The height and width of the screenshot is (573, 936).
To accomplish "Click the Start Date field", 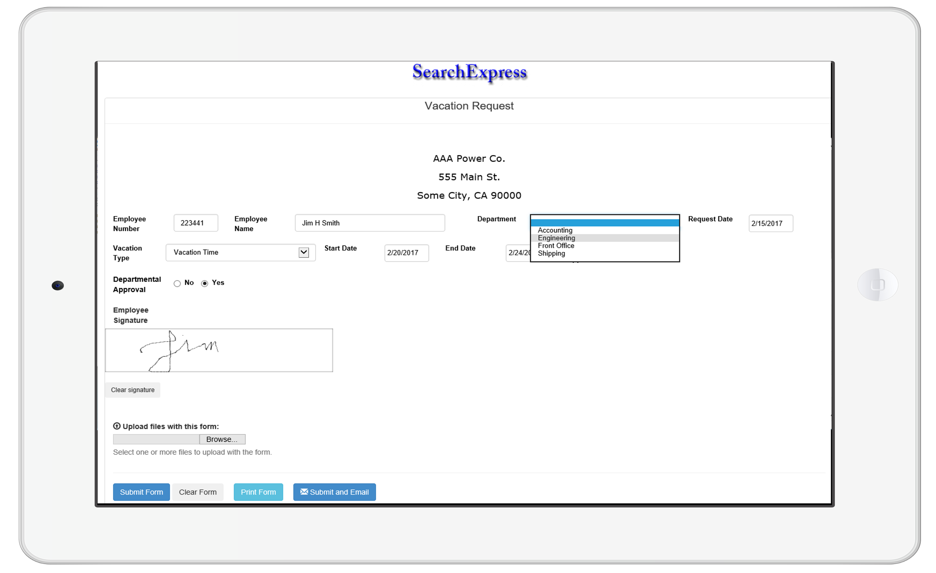I will pos(406,253).
